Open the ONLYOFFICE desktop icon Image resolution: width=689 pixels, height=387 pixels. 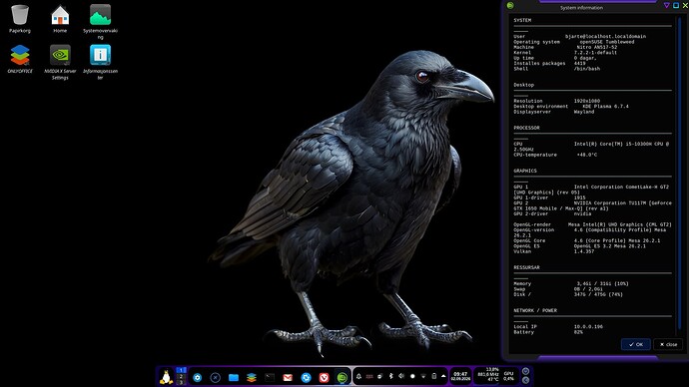[20, 59]
